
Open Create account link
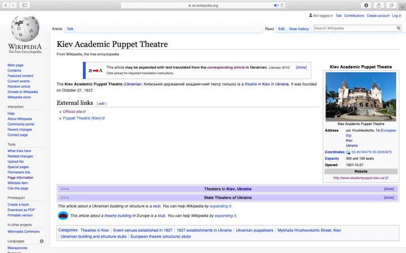pyautogui.click(x=378, y=16)
